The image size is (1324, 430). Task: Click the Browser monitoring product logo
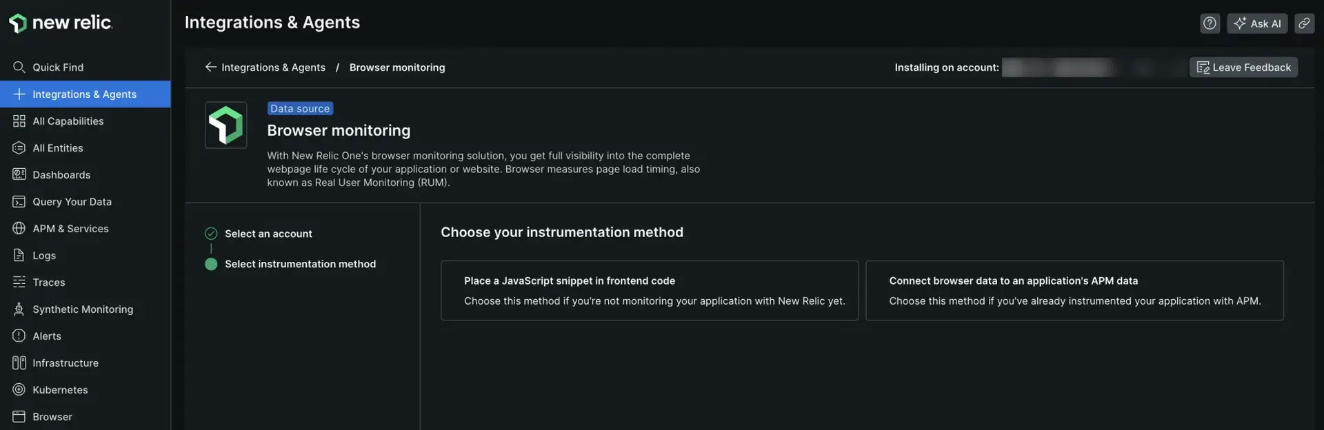225,125
